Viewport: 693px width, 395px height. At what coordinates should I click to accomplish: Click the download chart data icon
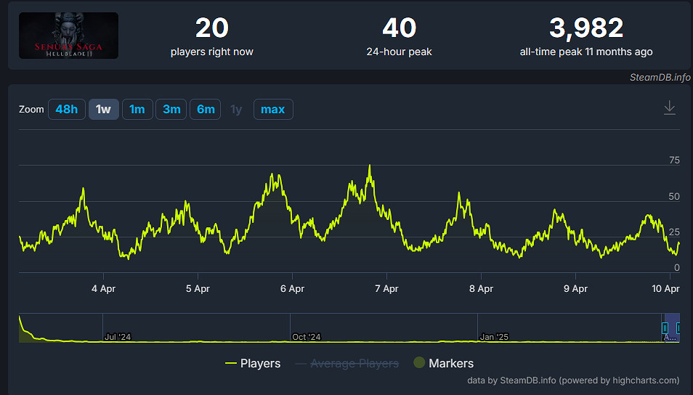[670, 108]
